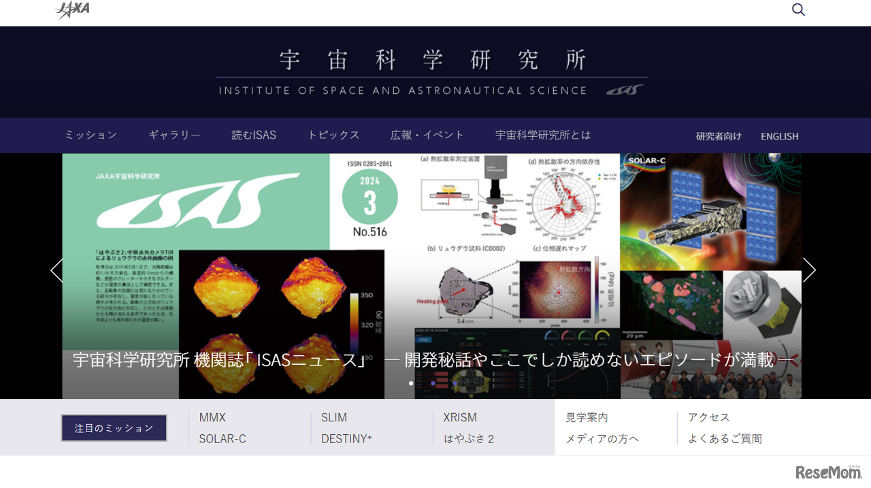This screenshot has height=488, width=871.
Task: Open the よくあるご質問 link
Action: (725, 439)
